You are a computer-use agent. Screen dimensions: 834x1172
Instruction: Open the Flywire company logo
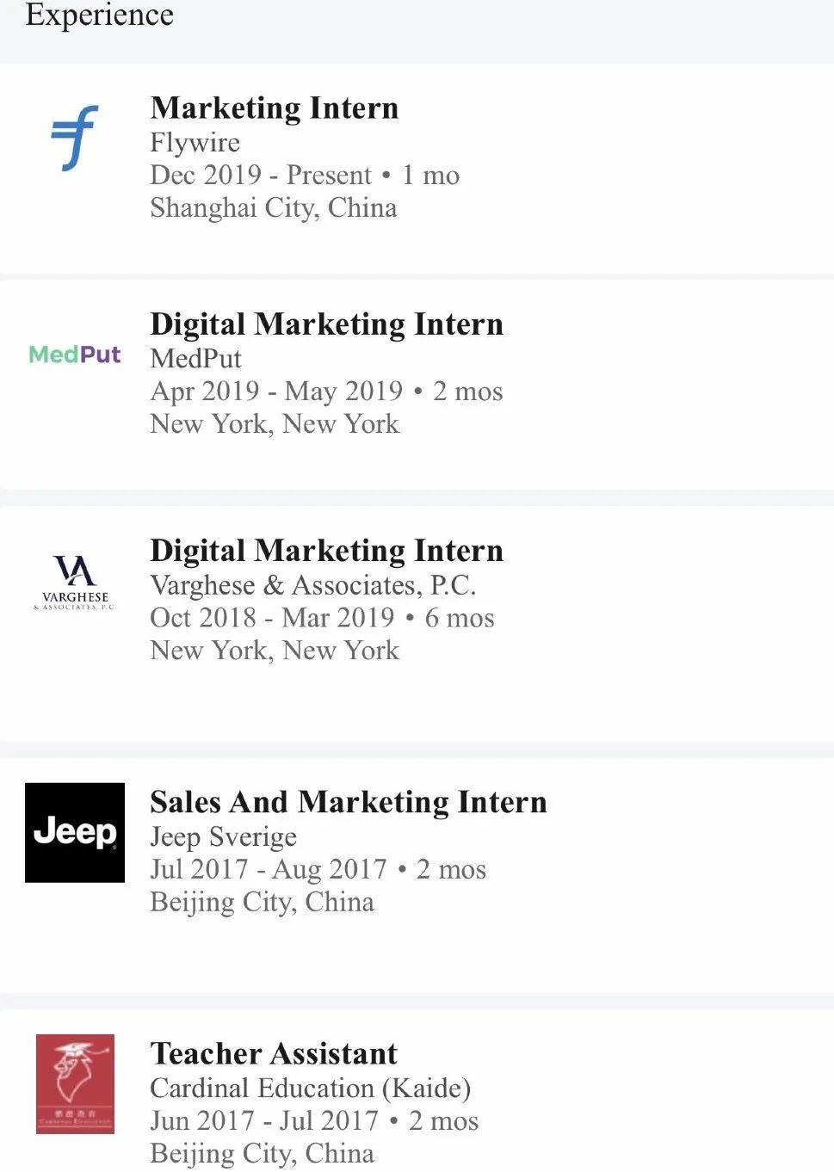coord(74,138)
